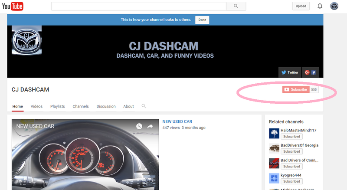
Task: Click NEW USED CAR overlay video title
Action: (35, 126)
